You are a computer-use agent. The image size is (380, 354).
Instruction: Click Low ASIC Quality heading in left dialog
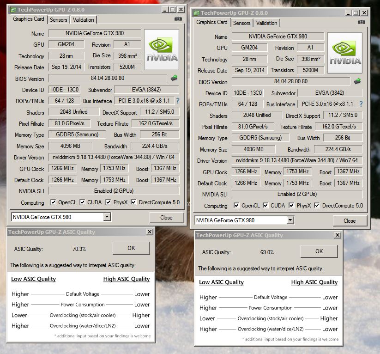click(x=33, y=279)
